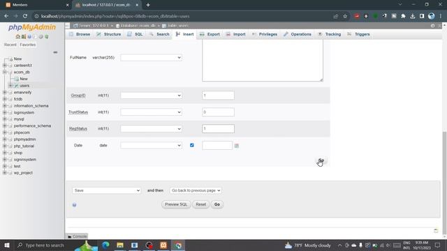Open the Import tab
The image size is (447, 251).
[x=236, y=34]
